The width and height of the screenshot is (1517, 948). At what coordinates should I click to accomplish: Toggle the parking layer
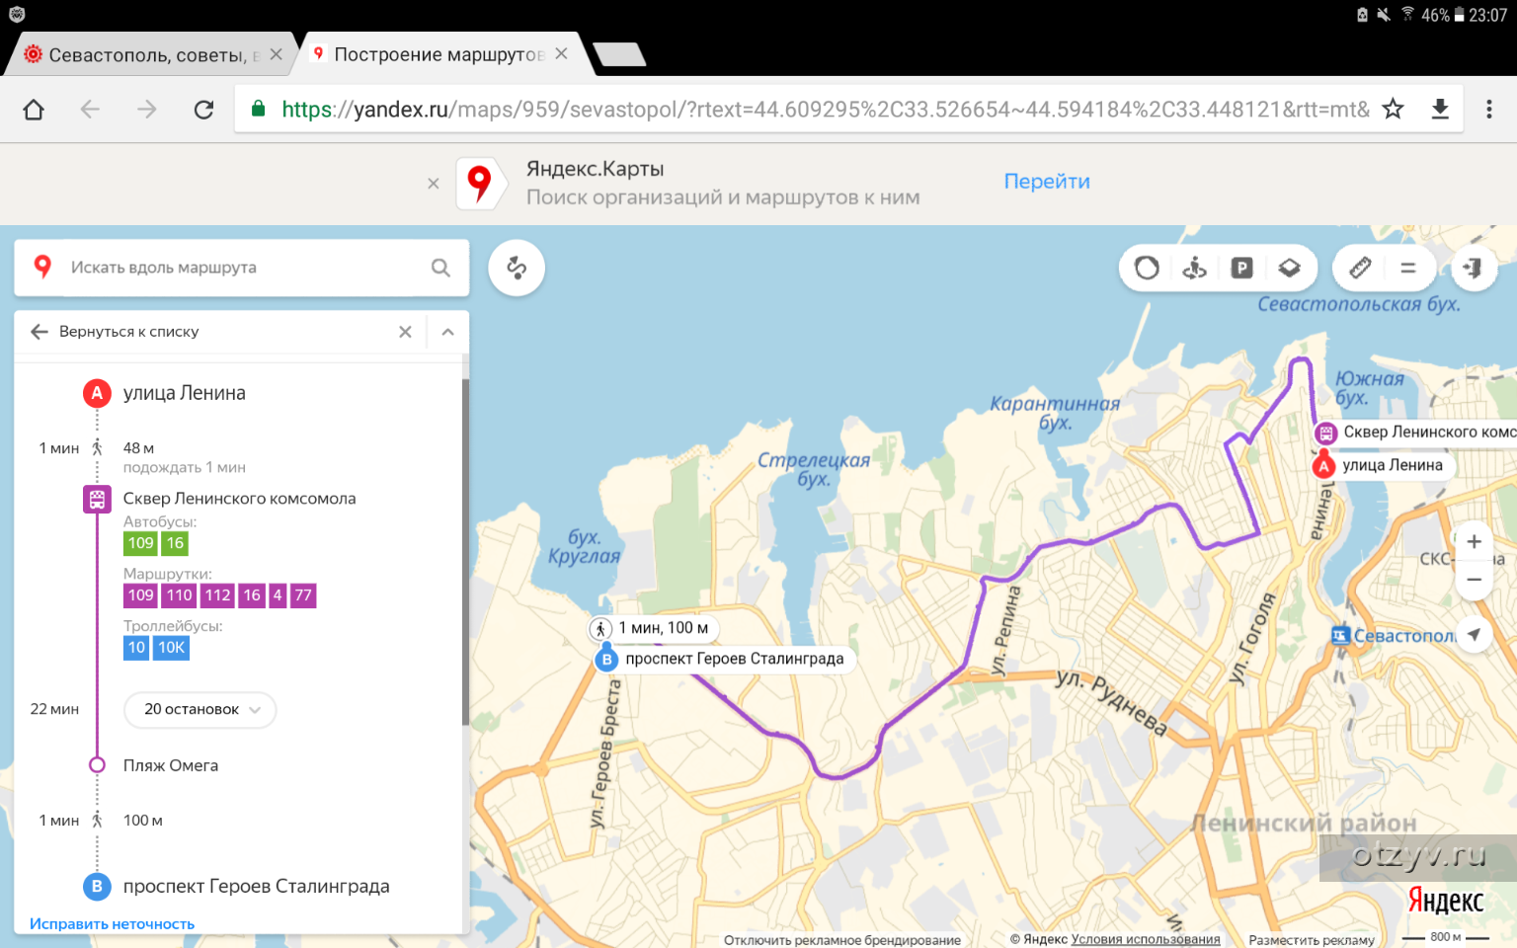pyautogui.click(x=1241, y=268)
